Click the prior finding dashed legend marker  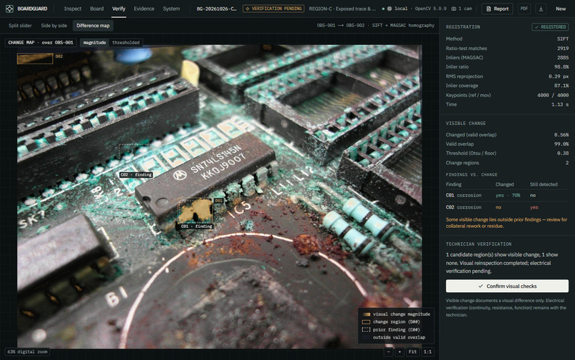click(366, 329)
